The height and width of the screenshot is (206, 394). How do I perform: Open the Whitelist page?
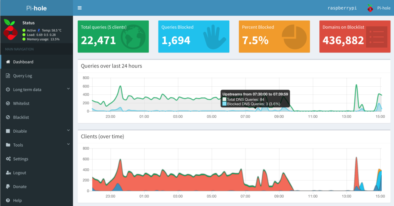pyautogui.click(x=37, y=103)
